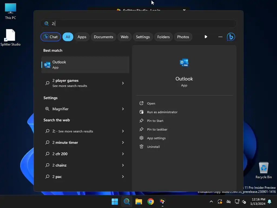Expand the 2 cfr 200 chevron
Image resolution: width=277 pixels, height=208 pixels.
123,154
